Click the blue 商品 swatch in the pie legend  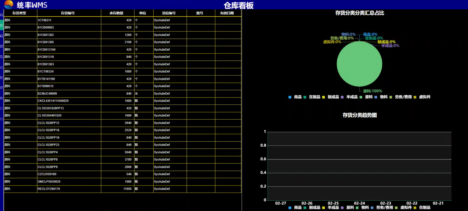pos(290,97)
